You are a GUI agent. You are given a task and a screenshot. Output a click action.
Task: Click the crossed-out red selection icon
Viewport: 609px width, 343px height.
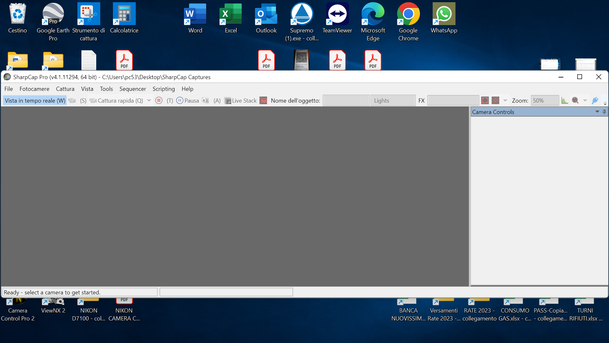[x=495, y=101]
